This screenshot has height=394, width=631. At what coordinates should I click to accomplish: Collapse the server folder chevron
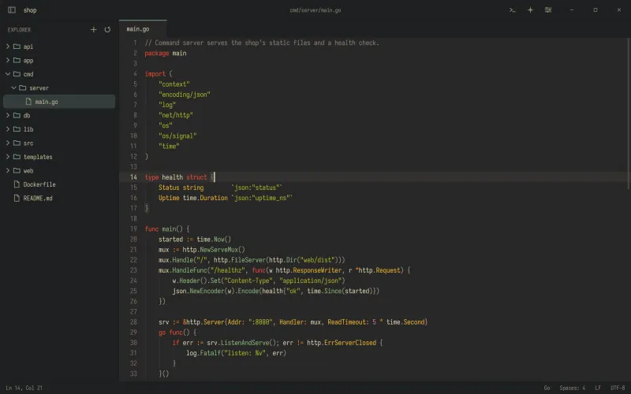coord(13,87)
